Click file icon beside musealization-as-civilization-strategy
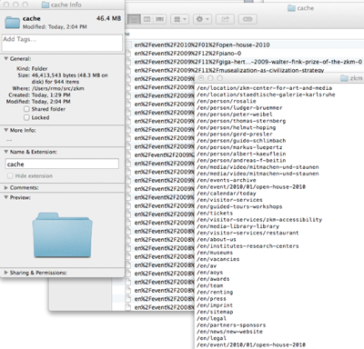Image resolution: width=364 pixels, height=349 pixels. 128,70
